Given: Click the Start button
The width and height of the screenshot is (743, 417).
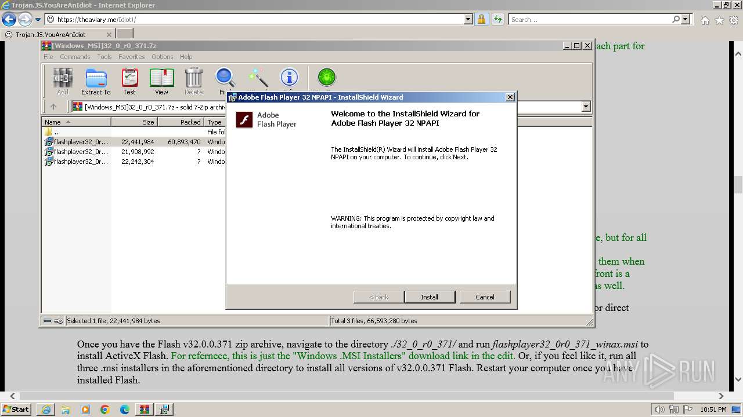Looking at the screenshot, I should [16, 409].
